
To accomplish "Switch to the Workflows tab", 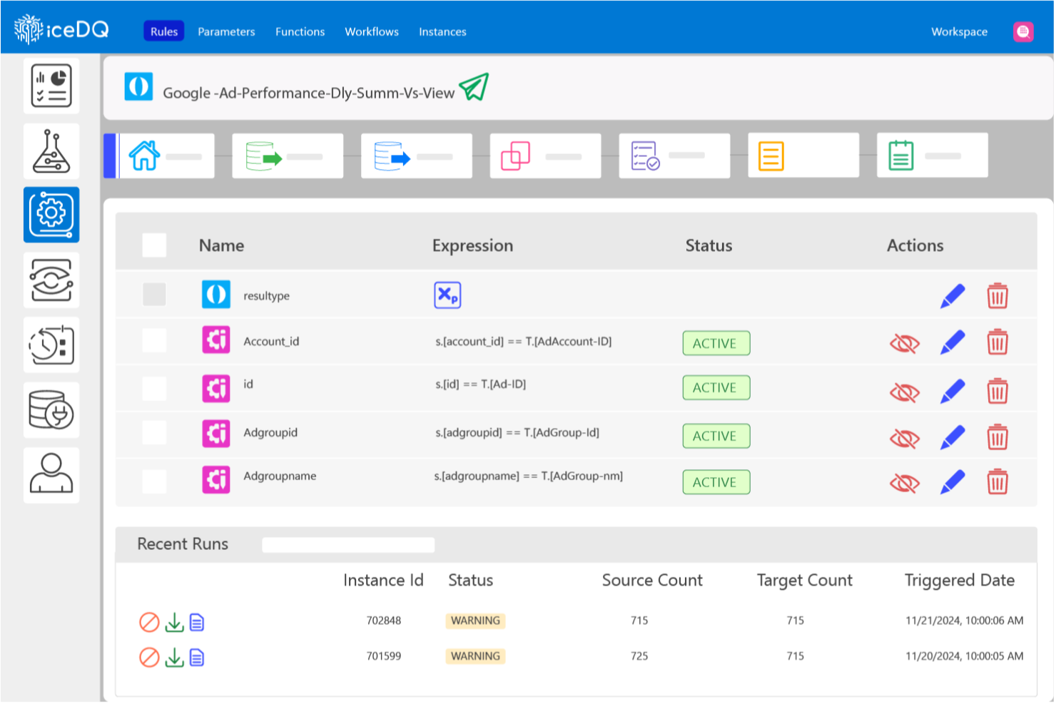I will pyautogui.click(x=372, y=31).
